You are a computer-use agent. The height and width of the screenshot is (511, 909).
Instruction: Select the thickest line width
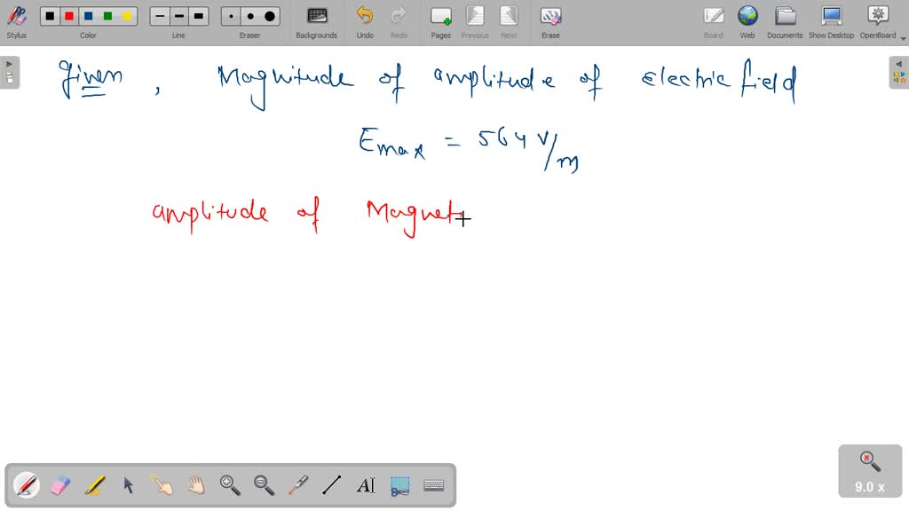(x=199, y=16)
